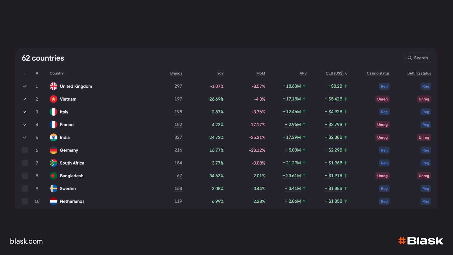Select the Netherlands row checkbox
453x255 pixels.
click(x=25, y=201)
